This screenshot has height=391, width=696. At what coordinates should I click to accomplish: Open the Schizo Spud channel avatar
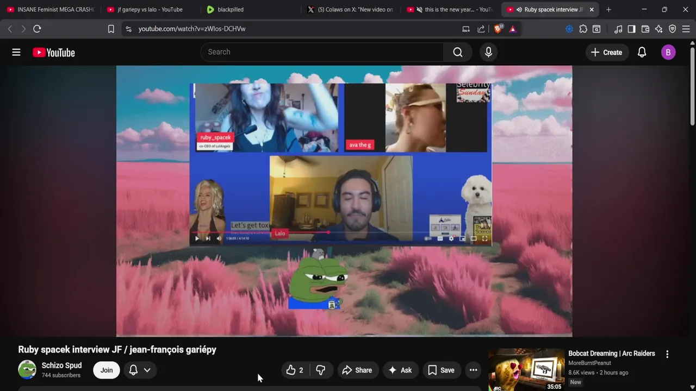(x=27, y=370)
